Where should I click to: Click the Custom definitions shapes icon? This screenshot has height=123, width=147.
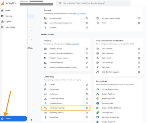click(x=45, y=99)
